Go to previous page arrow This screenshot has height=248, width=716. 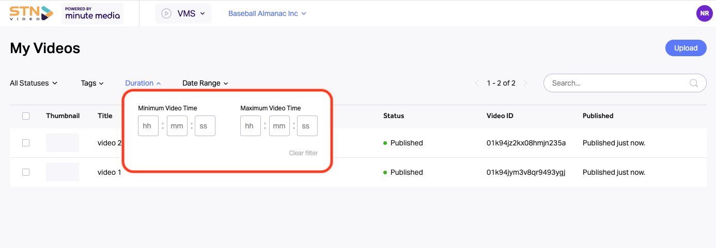point(477,83)
